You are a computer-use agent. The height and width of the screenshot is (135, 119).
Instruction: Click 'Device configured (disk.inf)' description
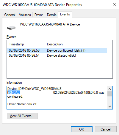click(66, 50)
